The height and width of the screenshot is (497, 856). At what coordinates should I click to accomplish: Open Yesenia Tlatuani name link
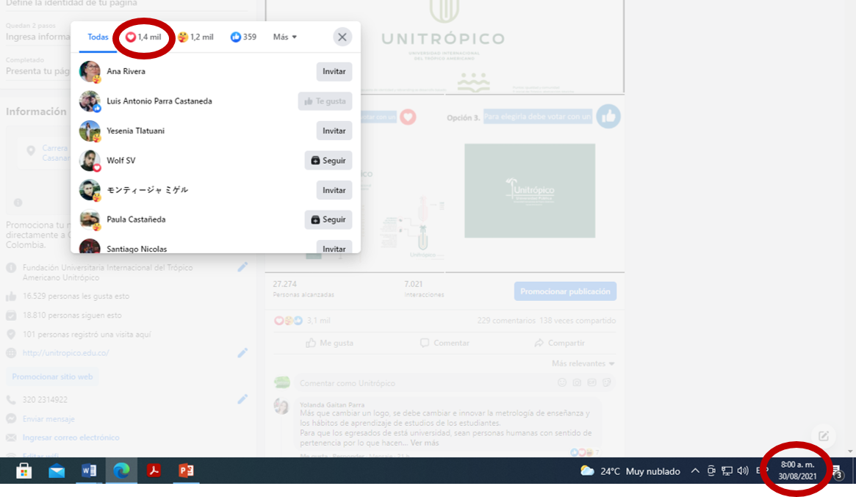click(135, 131)
